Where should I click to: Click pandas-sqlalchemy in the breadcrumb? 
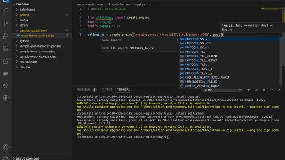click(89, 4)
